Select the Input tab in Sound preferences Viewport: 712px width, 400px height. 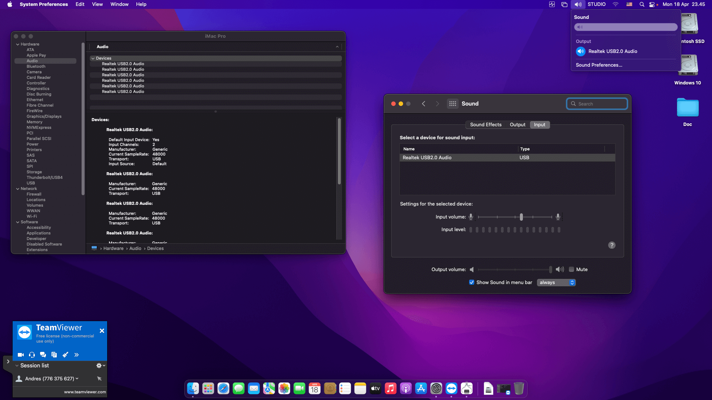(540, 125)
